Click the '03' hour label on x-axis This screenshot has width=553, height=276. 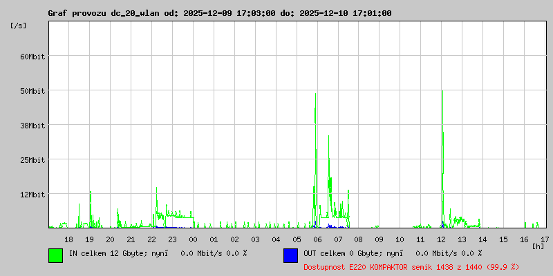[x=255, y=239]
